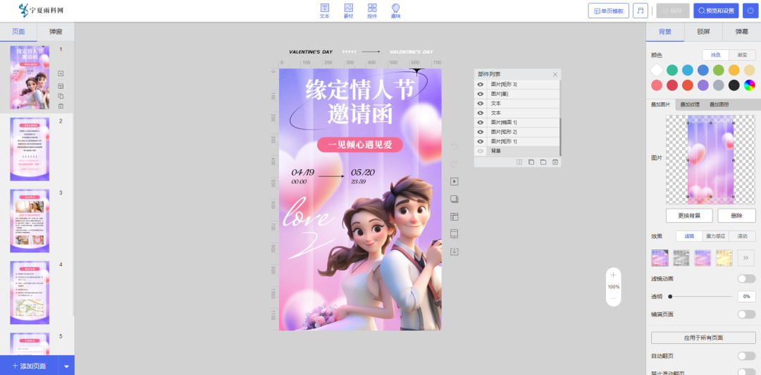Screen dimensions: 761x375
Task: Click the play preview icon beside canvas
Action: 454,181
